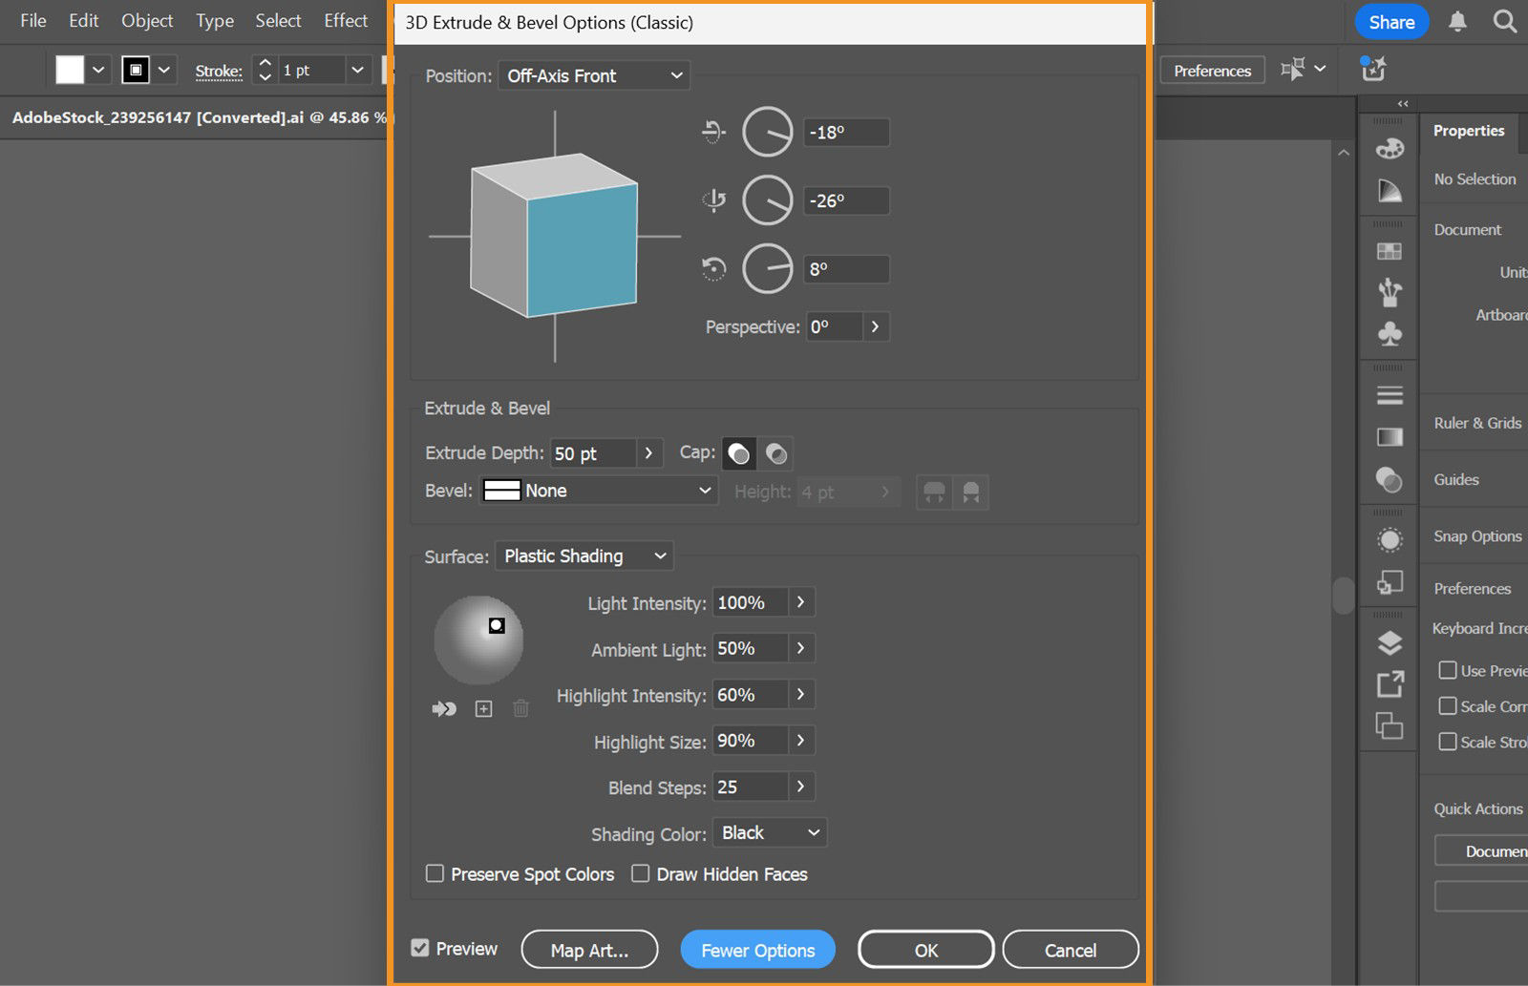Open the Effect menu
Screen dimensions: 1528x986
click(345, 21)
